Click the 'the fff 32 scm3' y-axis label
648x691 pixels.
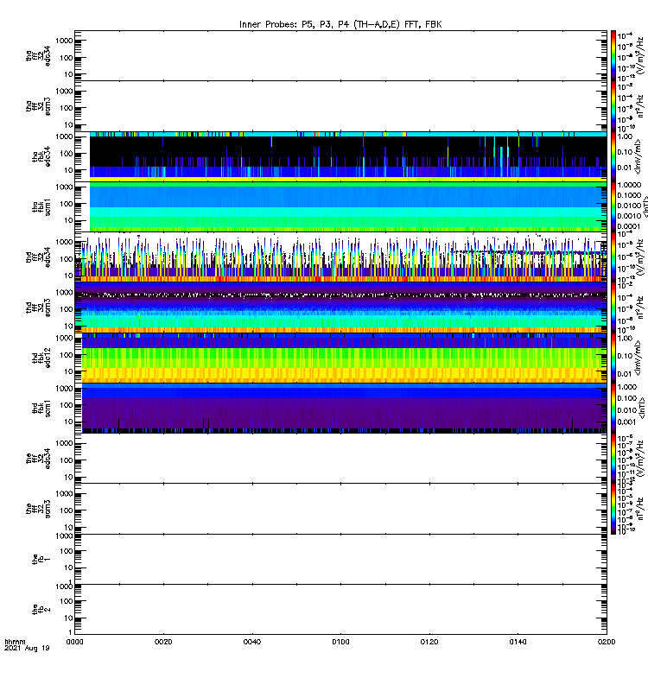point(38,509)
